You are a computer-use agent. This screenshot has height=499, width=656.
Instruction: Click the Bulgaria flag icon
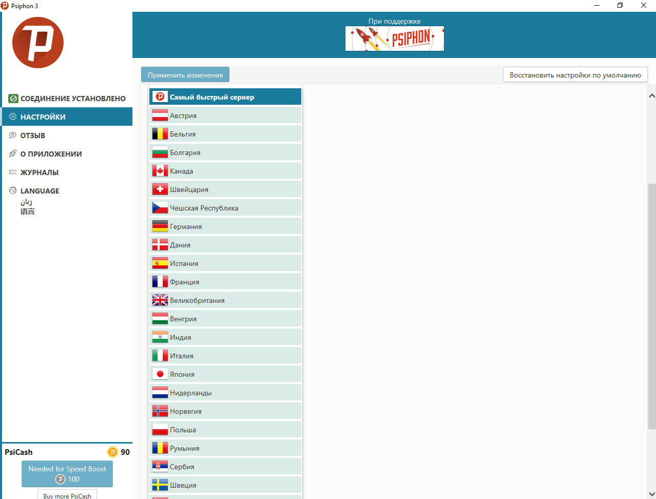[x=160, y=152]
